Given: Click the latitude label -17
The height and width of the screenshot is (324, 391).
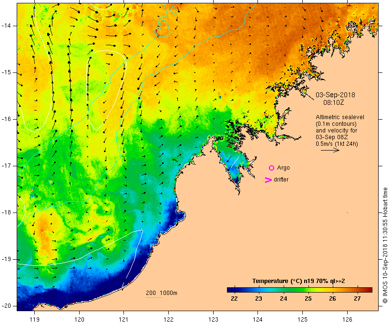Looking at the screenshot, I should [x=6, y=166].
